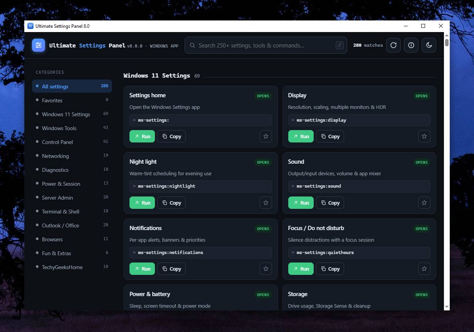474x332 pixels.
Task: Click the magnifier icon in search box
Action: [x=192, y=45]
